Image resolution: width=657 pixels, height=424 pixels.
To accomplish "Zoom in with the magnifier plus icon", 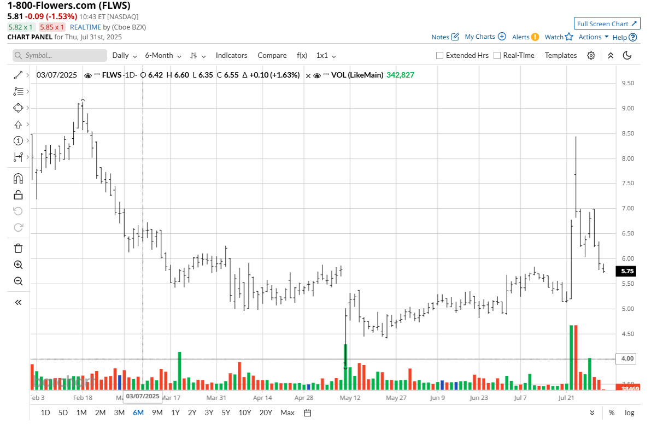I will 18,265.
